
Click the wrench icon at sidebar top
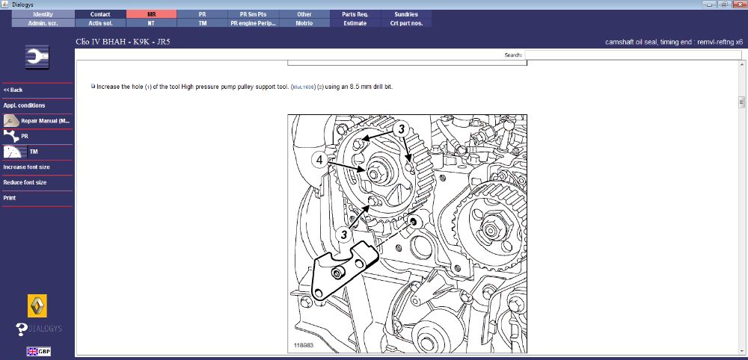(37, 58)
